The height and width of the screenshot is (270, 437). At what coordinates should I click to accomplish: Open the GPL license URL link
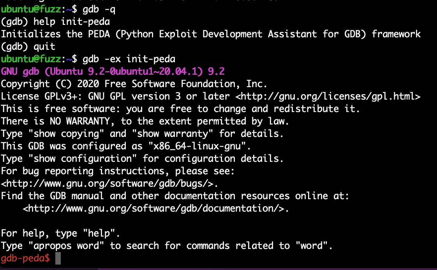[328, 96]
